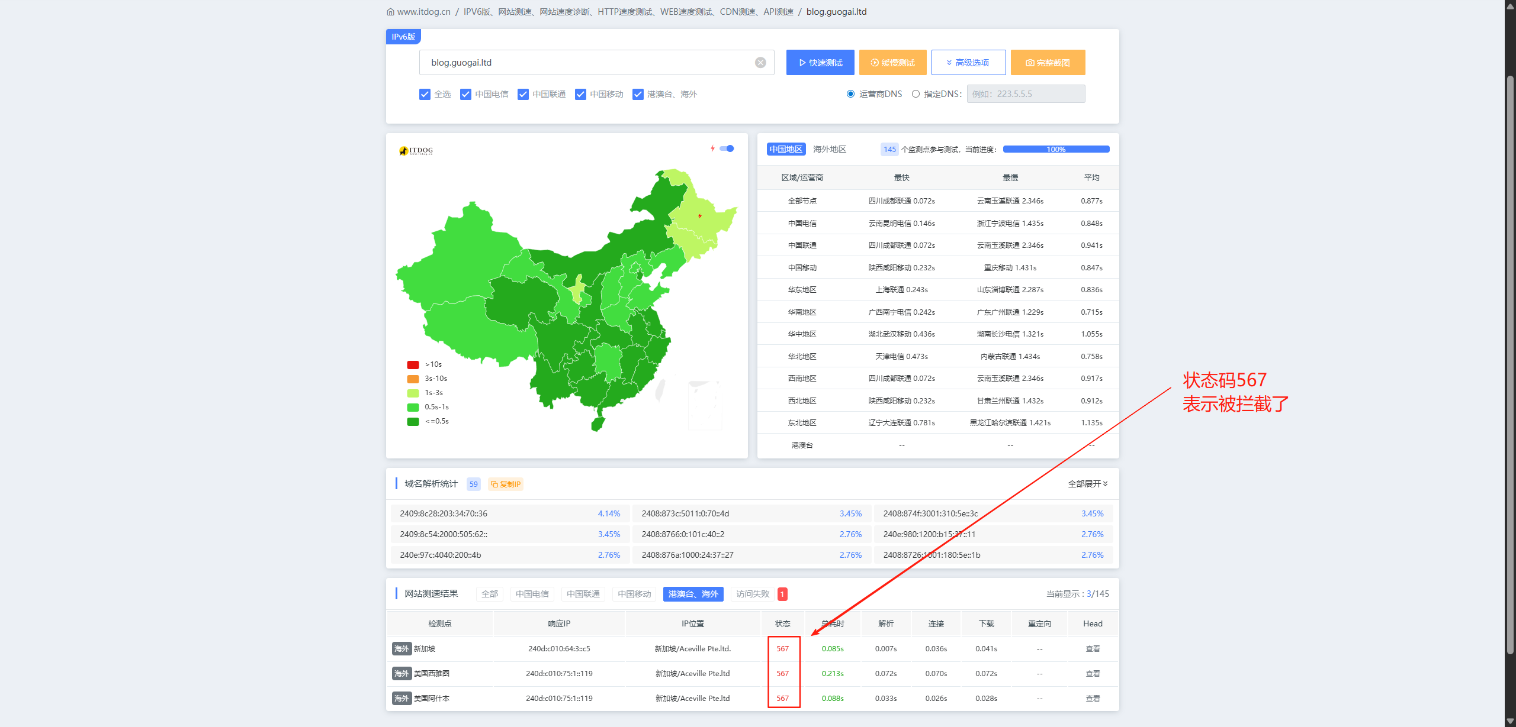Viewport: 1516px width, 727px height.
Task: Click the 复制IP copy button
Action: click(x=506, y=484)
